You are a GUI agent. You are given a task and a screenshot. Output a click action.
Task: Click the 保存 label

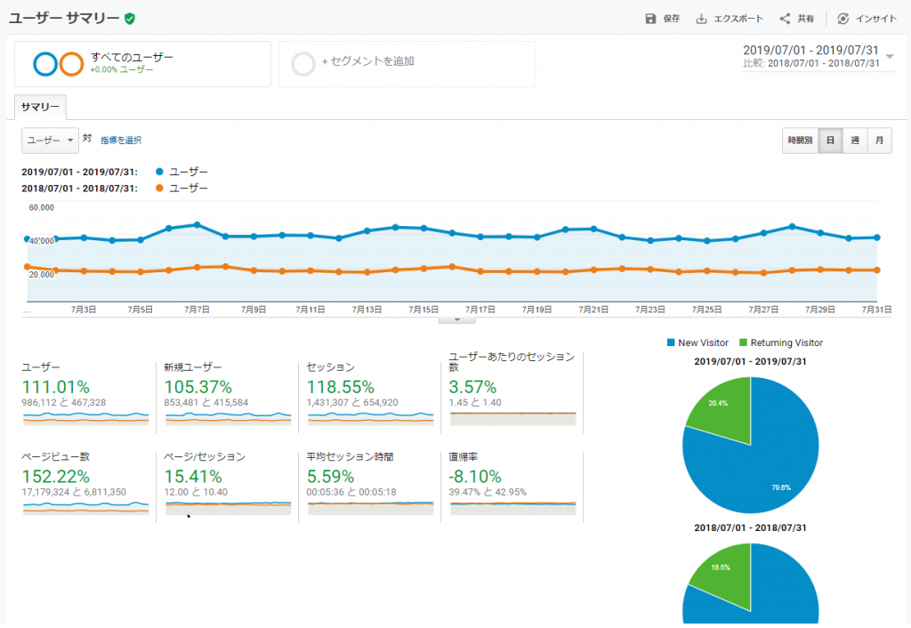click(672, 20)
